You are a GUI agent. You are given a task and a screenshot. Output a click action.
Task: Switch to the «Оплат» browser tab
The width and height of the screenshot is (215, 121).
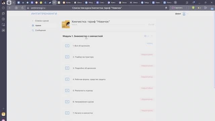pos(123,2)
